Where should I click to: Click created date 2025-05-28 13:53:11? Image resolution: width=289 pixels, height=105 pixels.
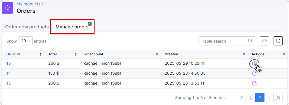pos(184,83)
